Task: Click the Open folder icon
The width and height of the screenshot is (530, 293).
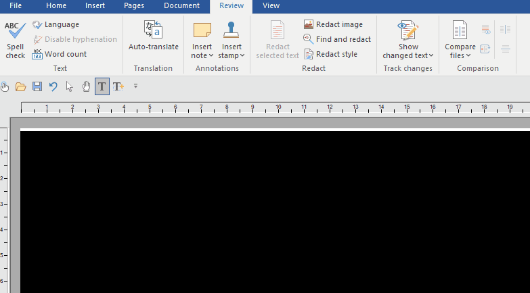Action: point(21,86)
